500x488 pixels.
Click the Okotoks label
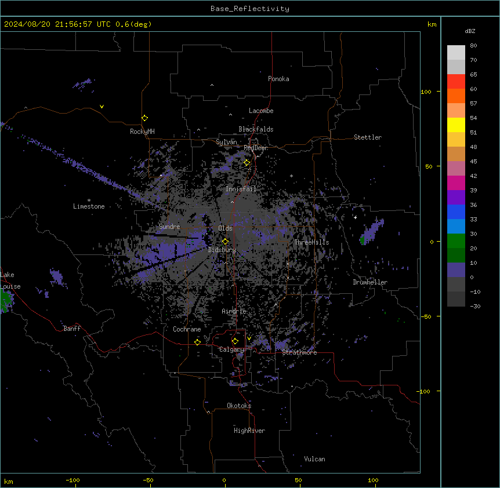(239, 406)
